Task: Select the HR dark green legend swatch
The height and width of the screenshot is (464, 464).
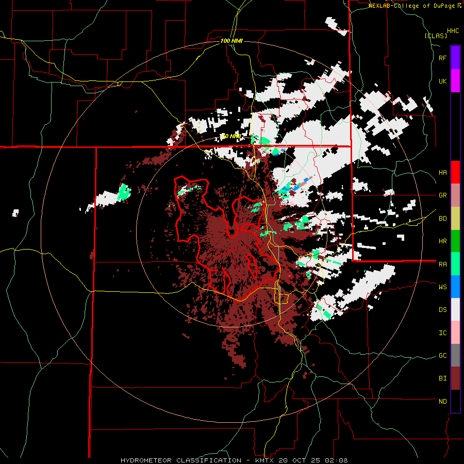Action: (455, 241)
